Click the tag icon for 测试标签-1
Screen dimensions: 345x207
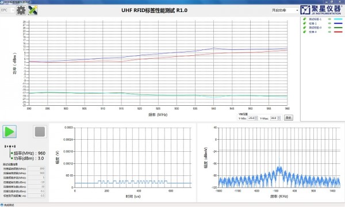[305, 19]
